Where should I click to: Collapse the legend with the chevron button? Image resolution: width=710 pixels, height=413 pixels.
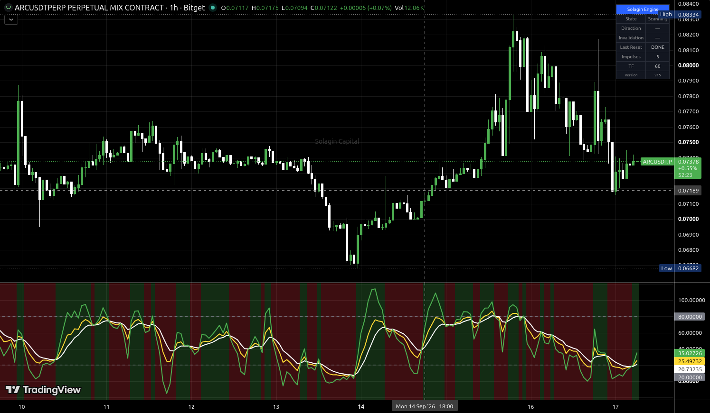[x=11, y=20]
